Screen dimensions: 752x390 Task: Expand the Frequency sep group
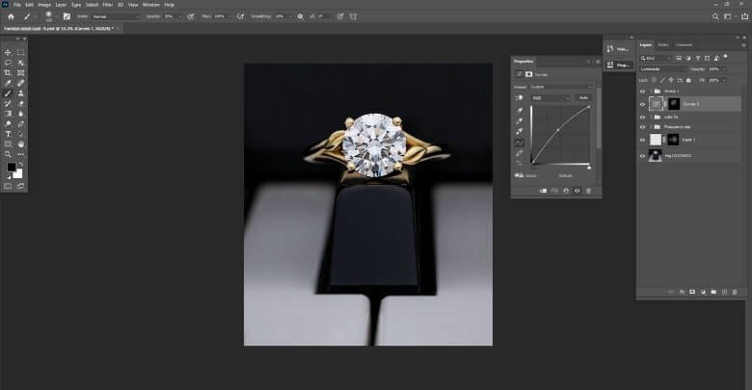(651, 127)
